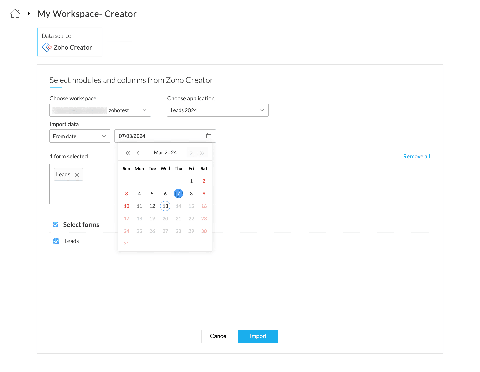Click the Mar 2024 month header
This screenshot has width=480, height=372.
point(165,153)
